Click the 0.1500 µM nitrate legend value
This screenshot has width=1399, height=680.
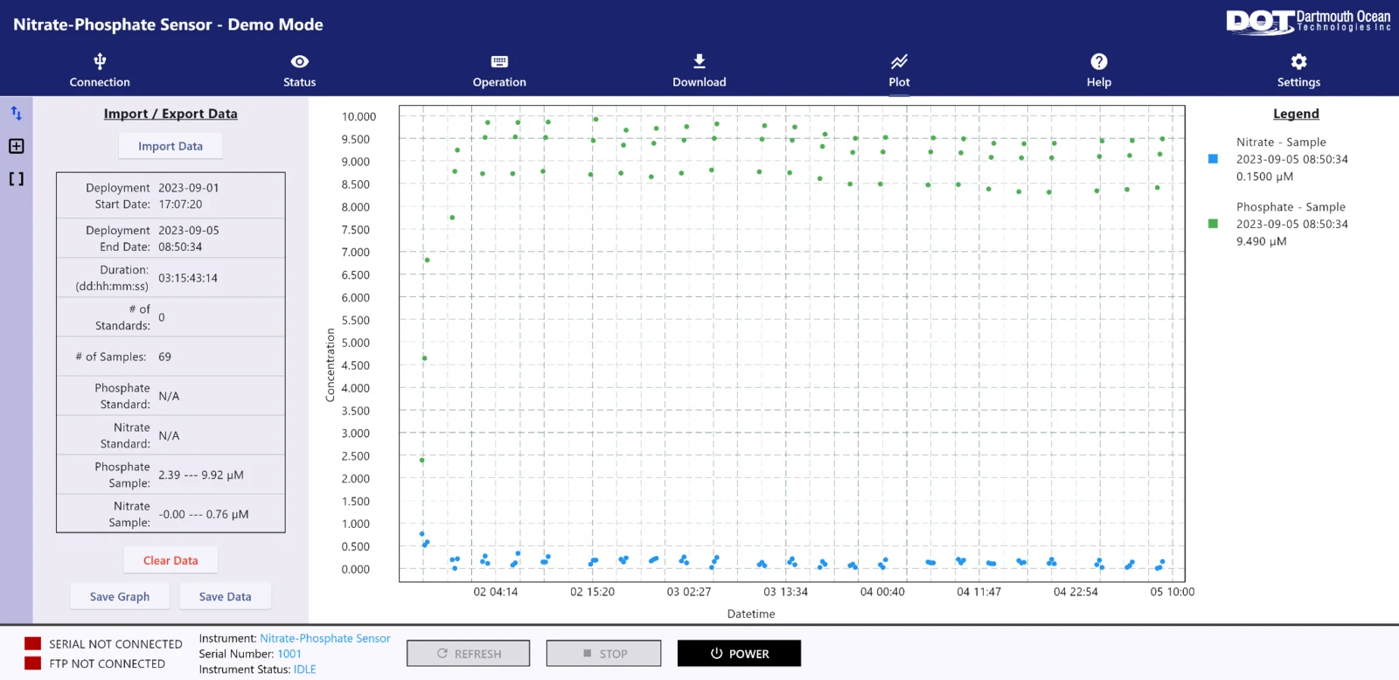(1264, 177)
